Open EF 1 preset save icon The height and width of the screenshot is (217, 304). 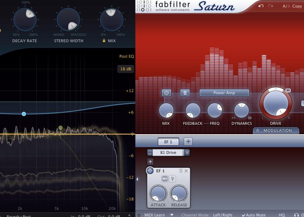(181, 171)
